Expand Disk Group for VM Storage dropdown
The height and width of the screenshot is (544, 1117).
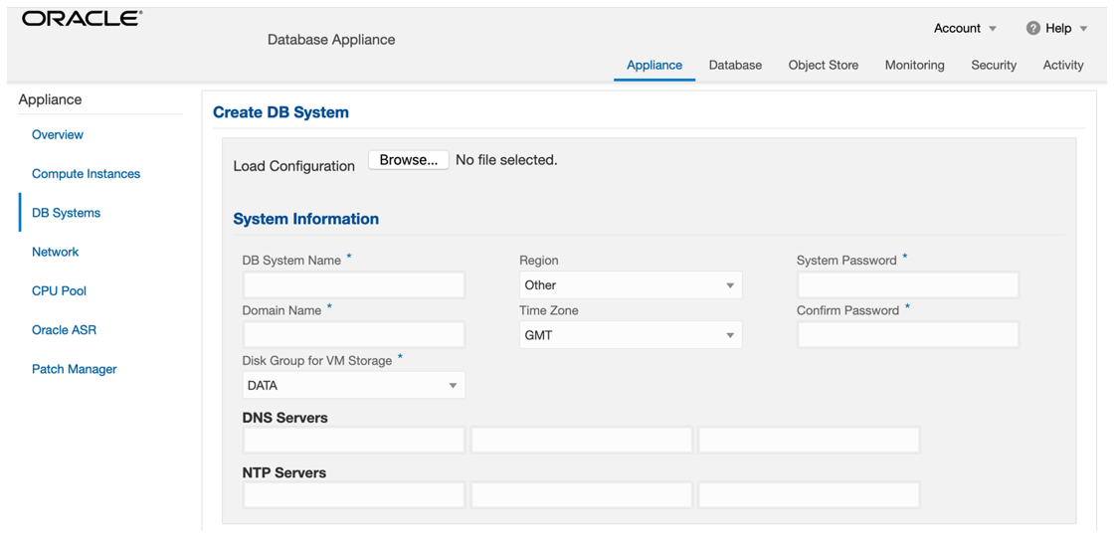[x=353, y=386]
